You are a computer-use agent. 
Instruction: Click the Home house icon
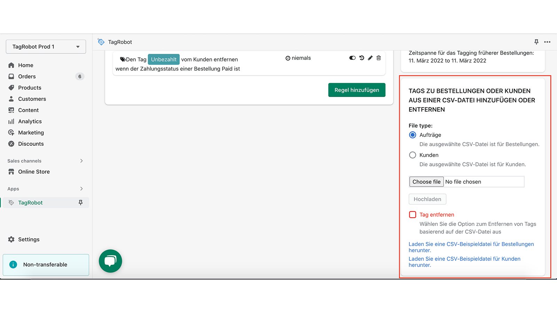tap(11, 65)
